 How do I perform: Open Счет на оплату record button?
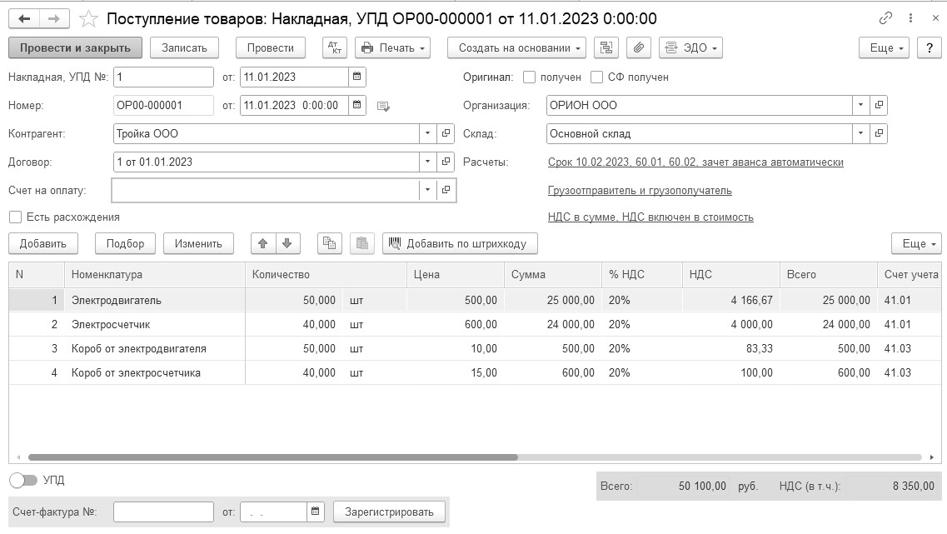446,190
